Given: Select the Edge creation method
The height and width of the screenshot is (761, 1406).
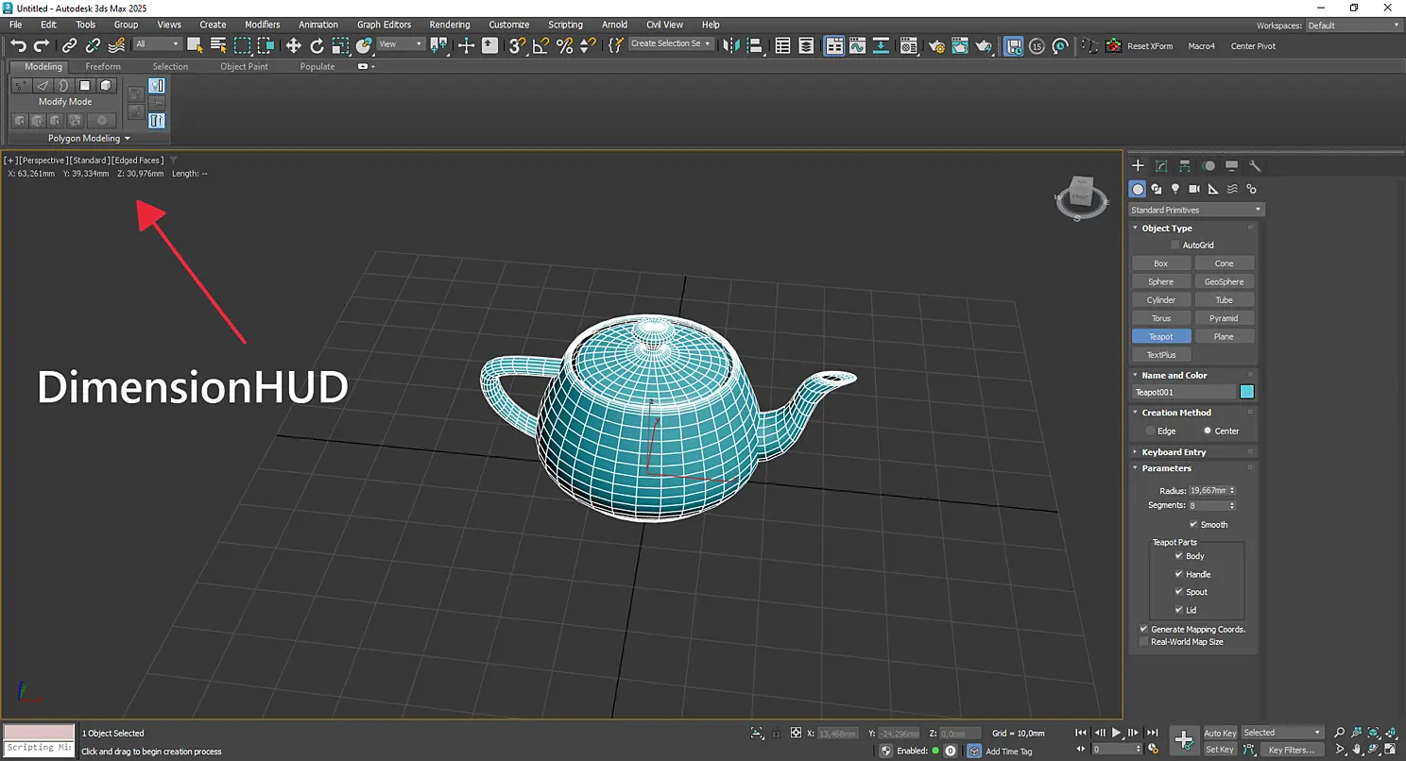Looking at the screenshot, I should point(1150,431).
